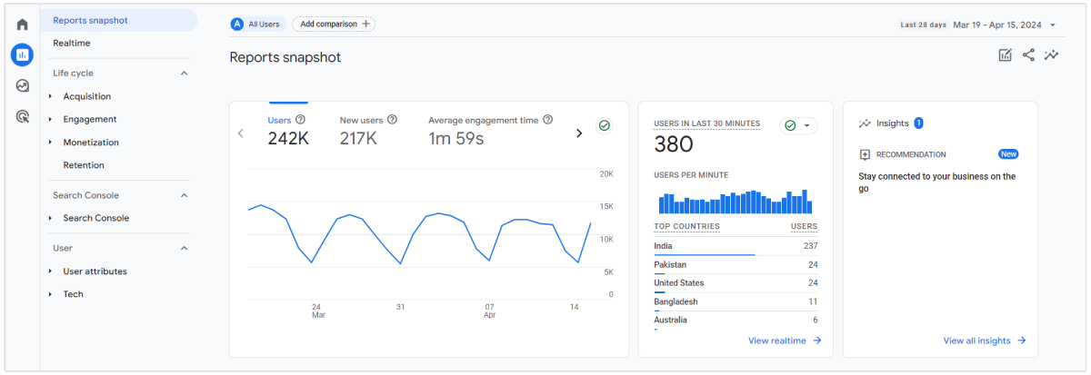Open the View realtime link
Image resolution: width=1091 pixels, height=375 pixels.
[784, 340]
